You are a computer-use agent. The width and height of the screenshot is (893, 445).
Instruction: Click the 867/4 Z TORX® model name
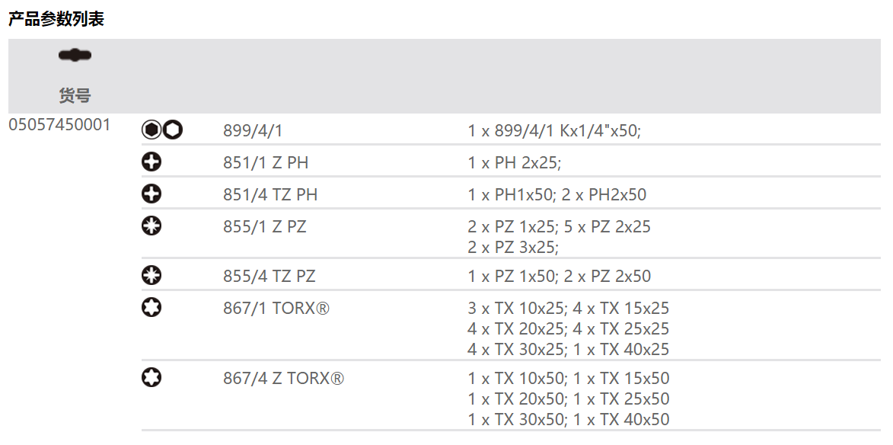[283, 378]
